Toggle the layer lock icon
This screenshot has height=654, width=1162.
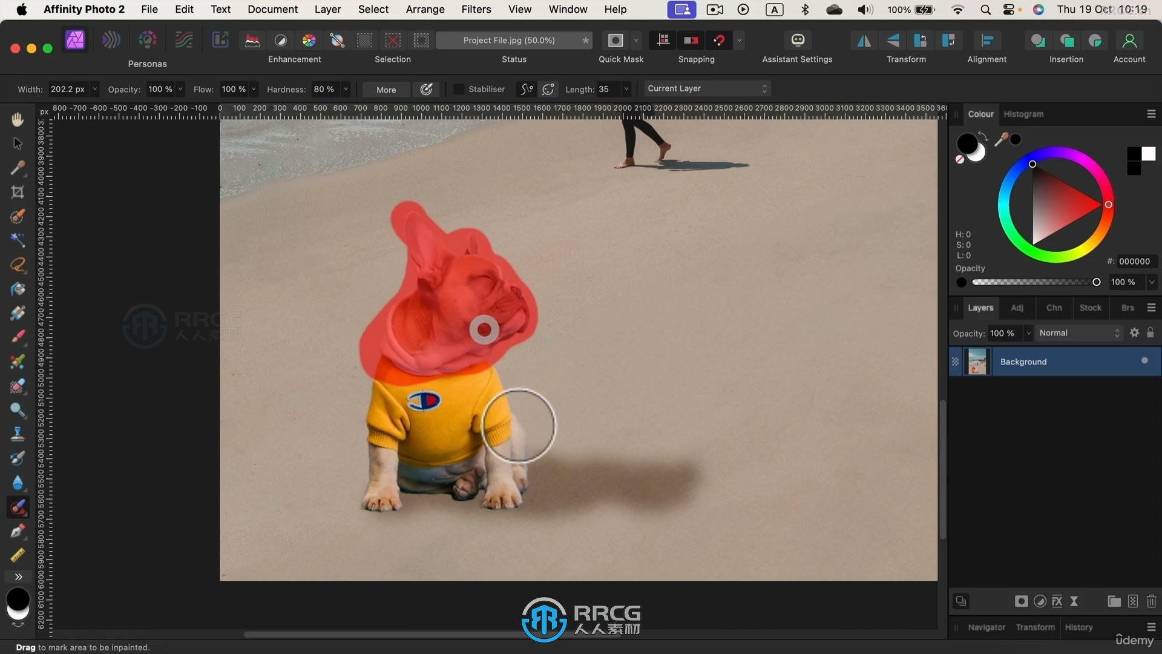point(1151,332)
